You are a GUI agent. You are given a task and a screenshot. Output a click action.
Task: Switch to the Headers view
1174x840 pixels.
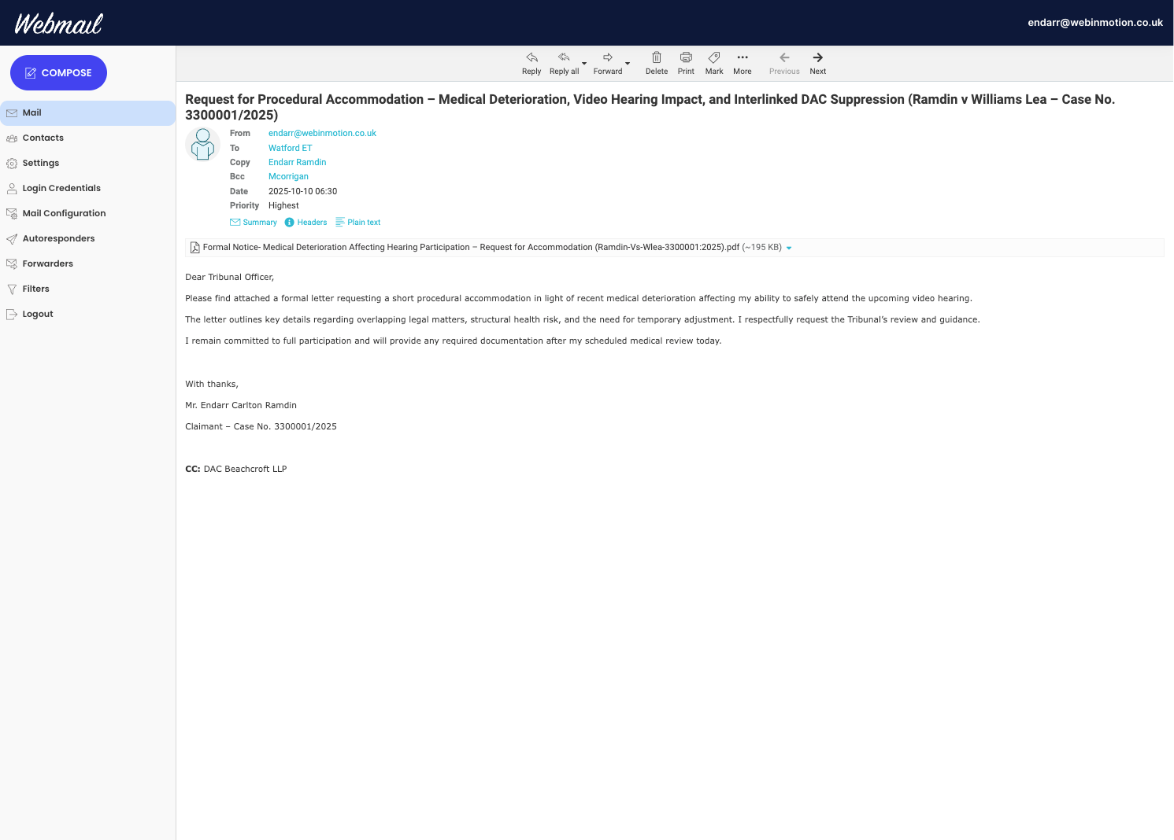pyautogui.click(x=306, y=222)
